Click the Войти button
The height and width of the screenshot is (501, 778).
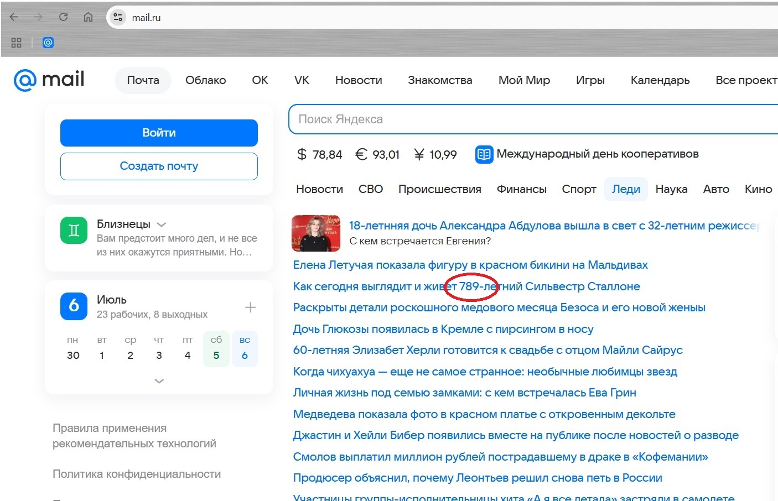159,133
